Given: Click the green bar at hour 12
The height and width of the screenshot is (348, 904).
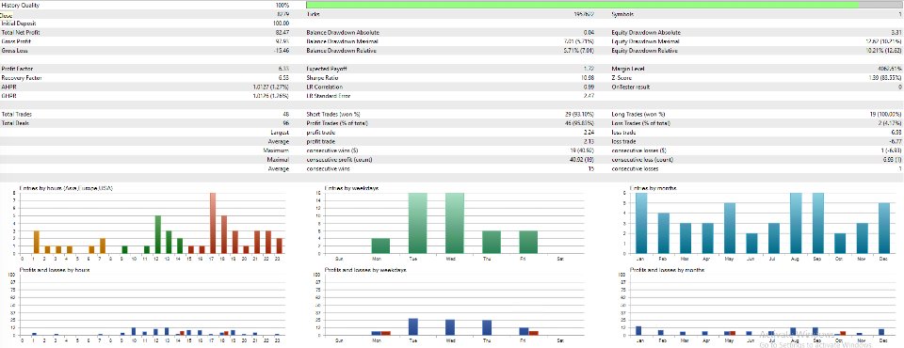Looking at the screenshot, I should (157, 234).
